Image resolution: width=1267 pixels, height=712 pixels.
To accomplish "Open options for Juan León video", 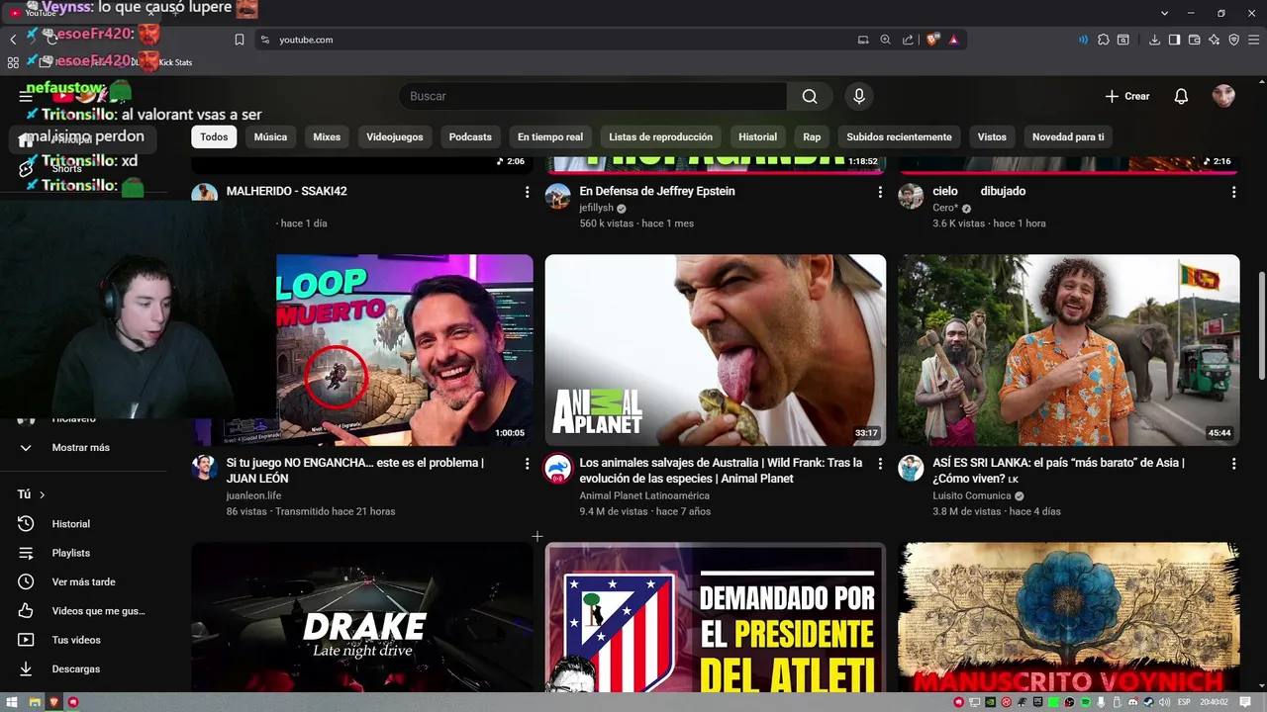I will [527, 464].
